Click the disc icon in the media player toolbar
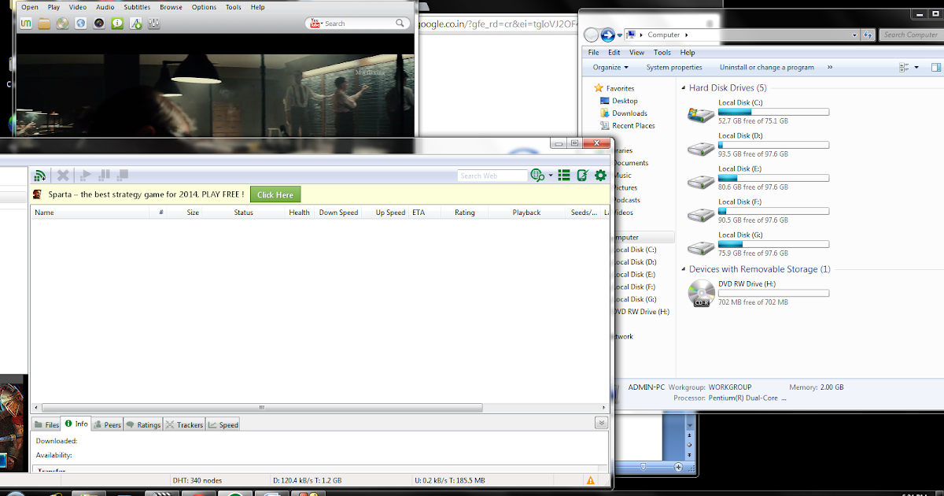944x496 pixels. point(63,24)
